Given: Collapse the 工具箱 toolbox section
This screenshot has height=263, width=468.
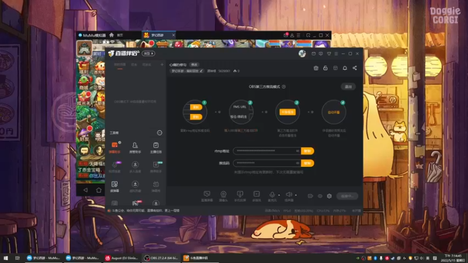Looking at the screenshot, I should tap(160, 133).
